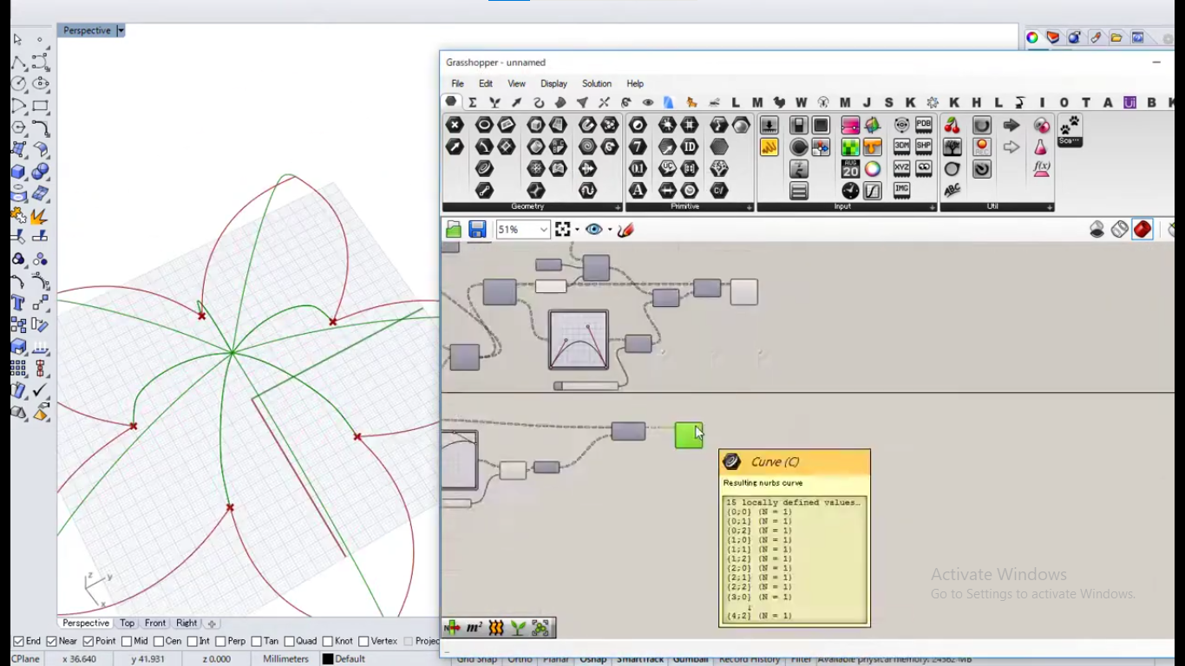The width and height of the screenshot is (1185, 666).
Task: Choose the colour wheel input icon
Action: 872,168
